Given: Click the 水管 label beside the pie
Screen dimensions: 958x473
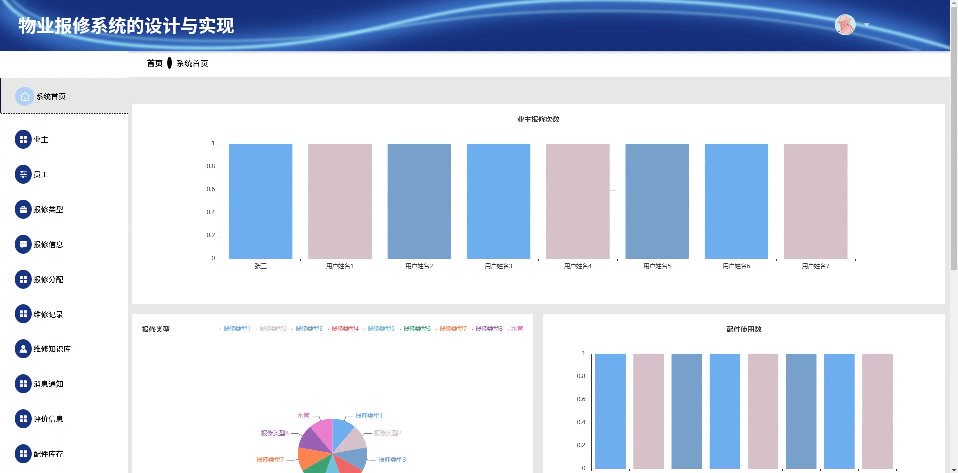Looking at the screenshot, I should [303, 416].
